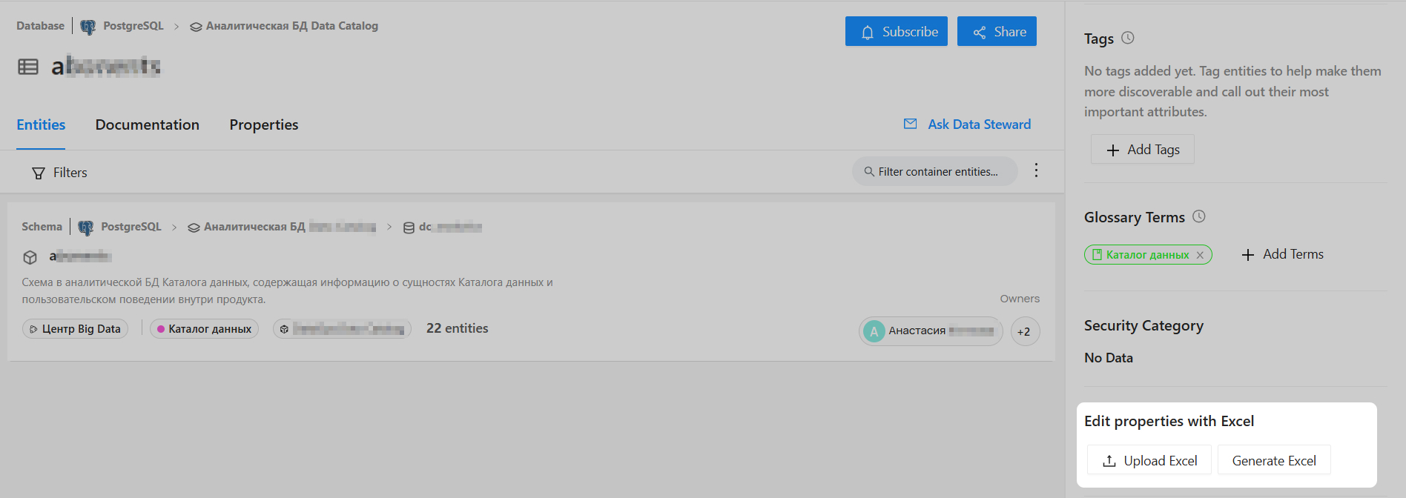
Task: Open the Filters panel
Action: [59, 173]
